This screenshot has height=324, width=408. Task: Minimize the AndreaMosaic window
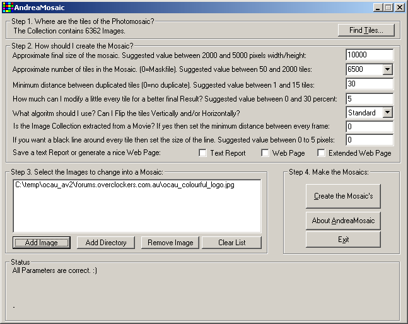(378, 8)
